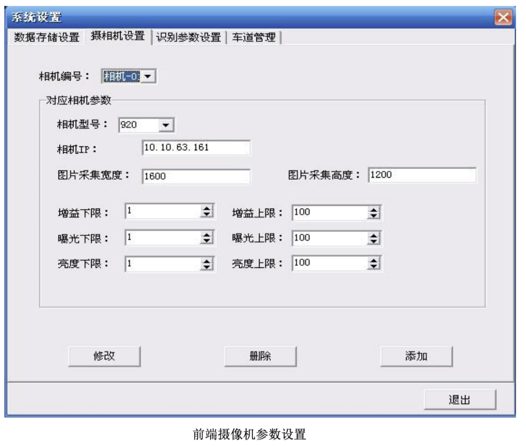526x447 pixels.
Task: Increase 曝光下限 using spinner up arrow
Action: coord(206,235)
